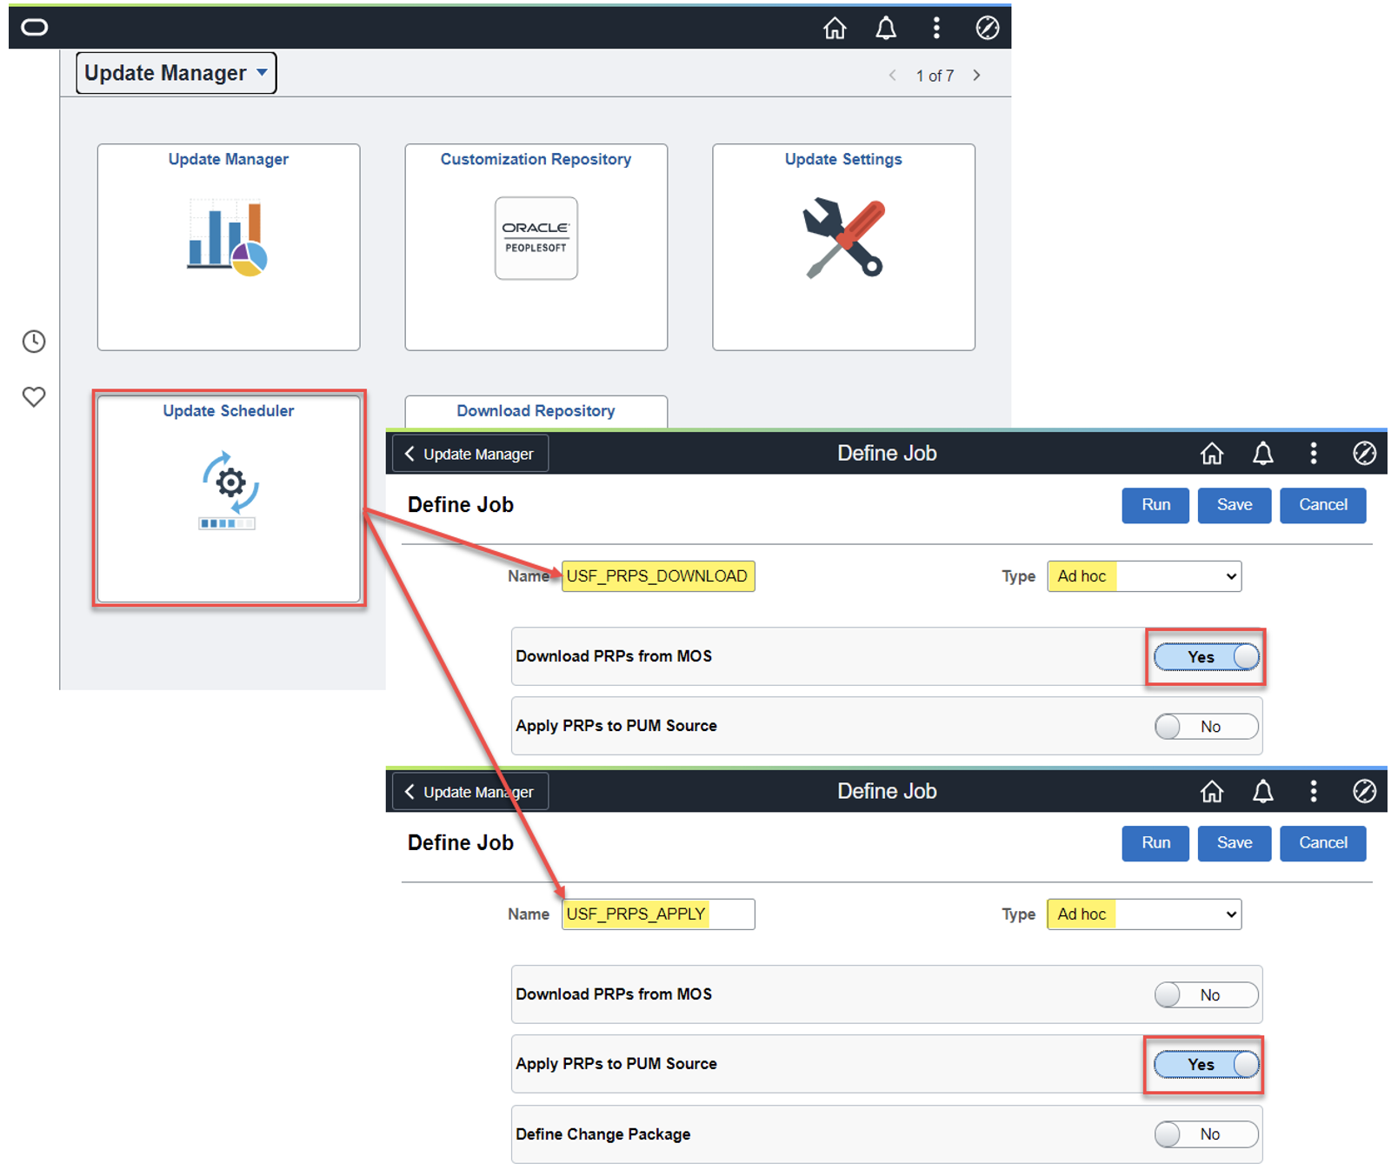
Task: Open the Update Scheduler tile
Action: [x=229, y=498]
